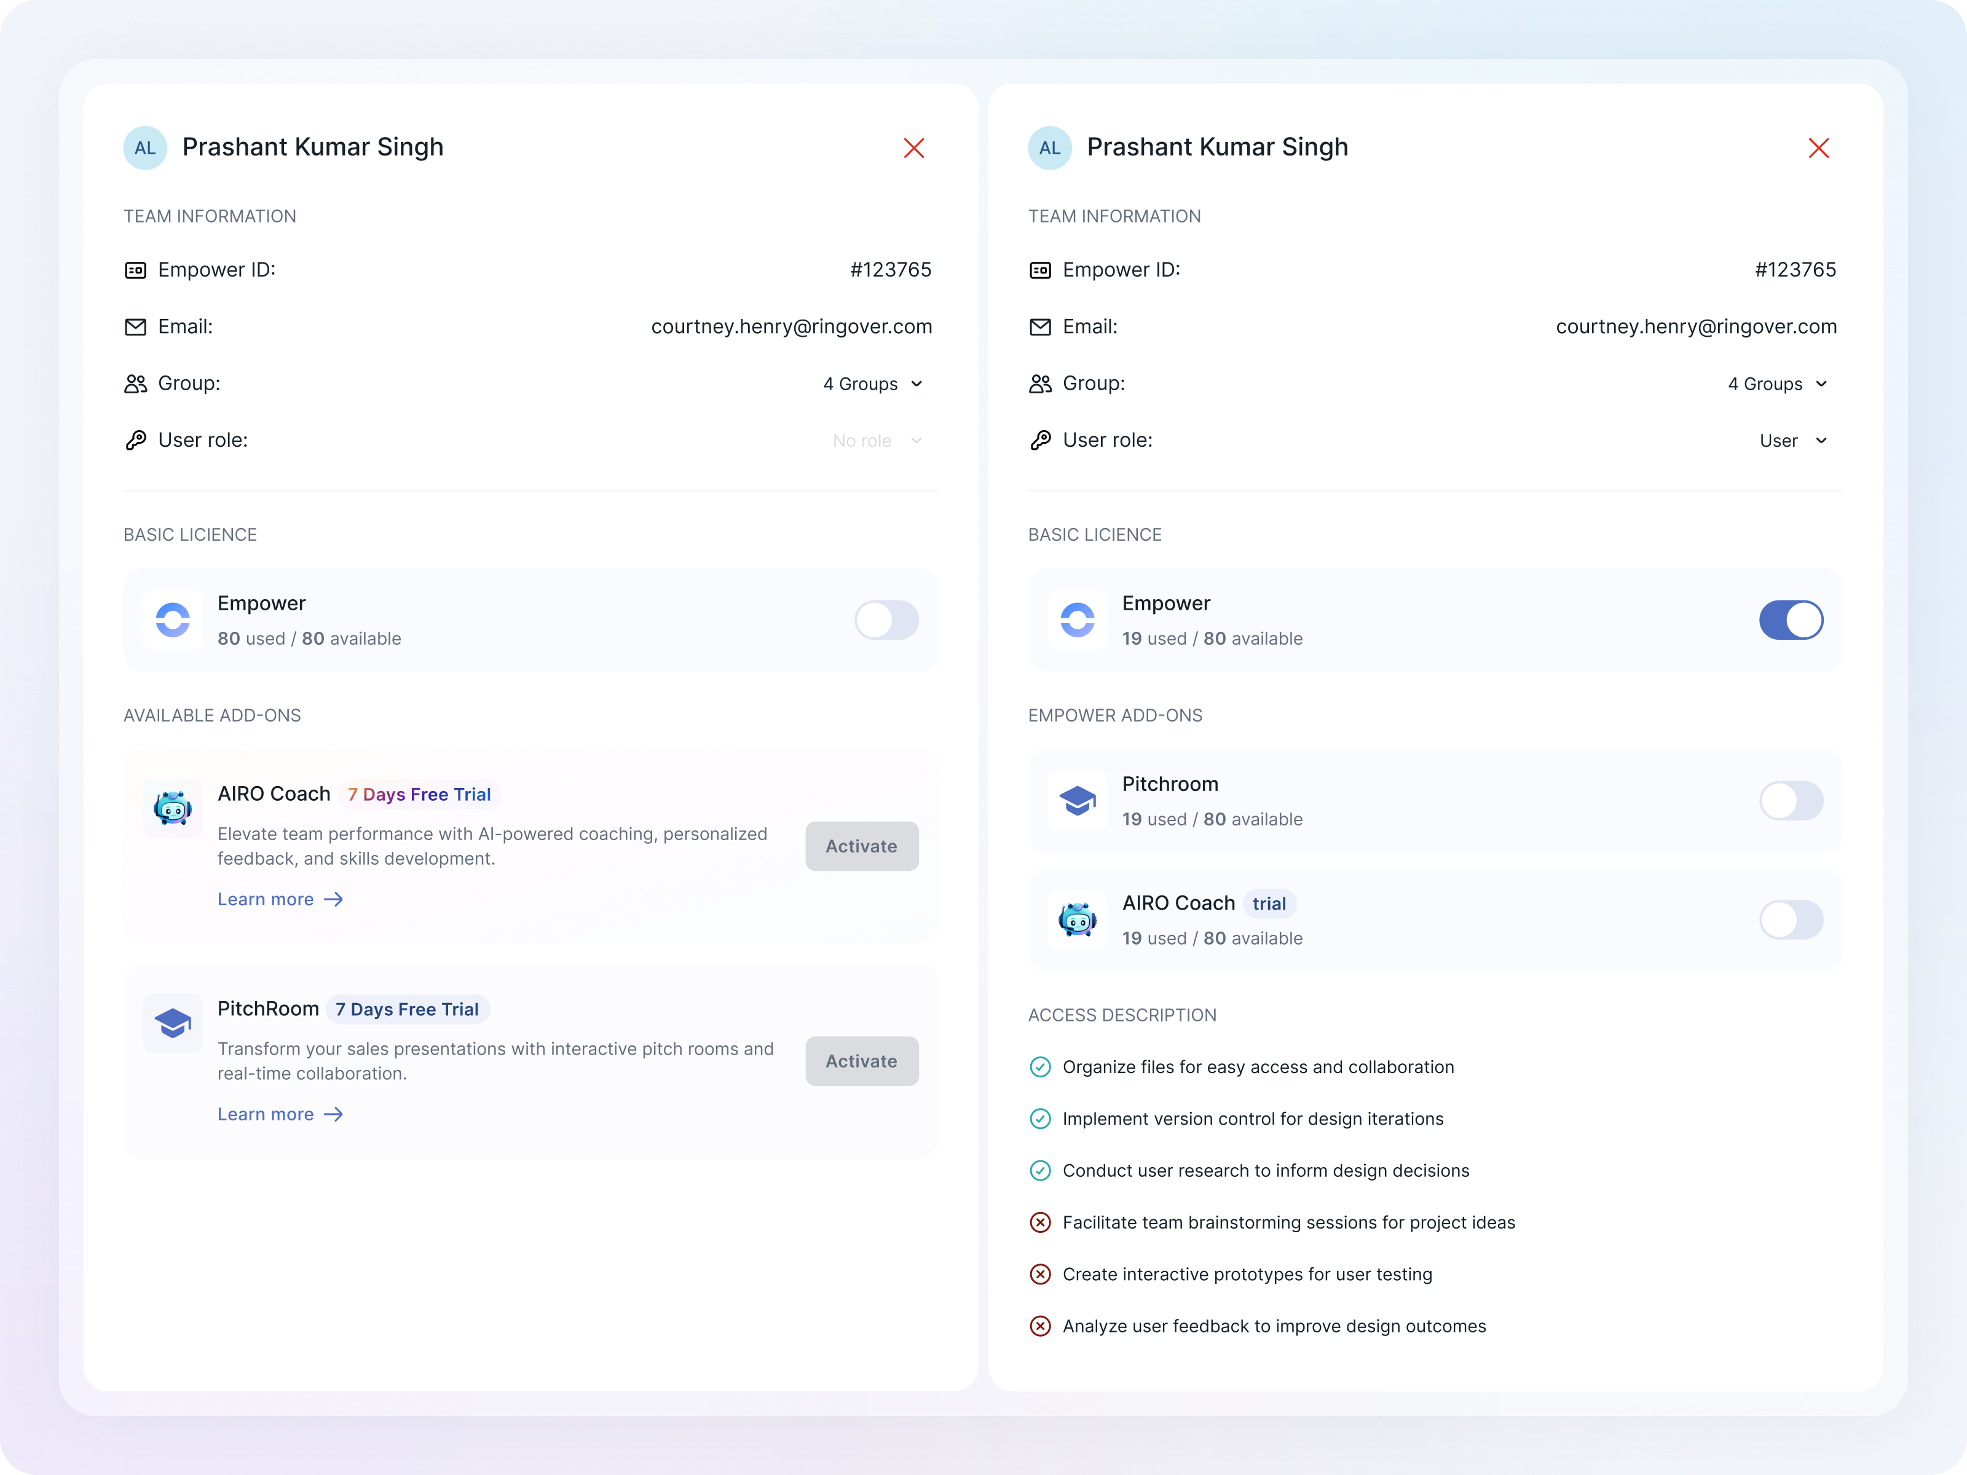Screen dimensions: 1967x1475
Task: Activate the AIRO Coach free trial
Action: [x=861, y=846]
